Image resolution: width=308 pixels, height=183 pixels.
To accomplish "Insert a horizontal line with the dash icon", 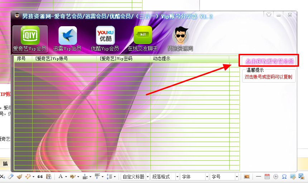I will [259, 177].
